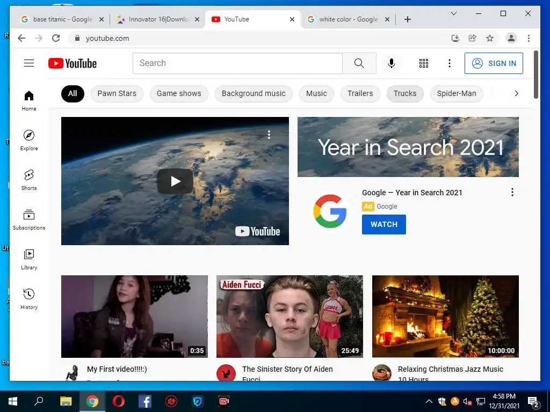The height and width of the screenshot is (412, 550).
Task: Open the Google — Year in Search 2021 title
Action: click(412, 193)
